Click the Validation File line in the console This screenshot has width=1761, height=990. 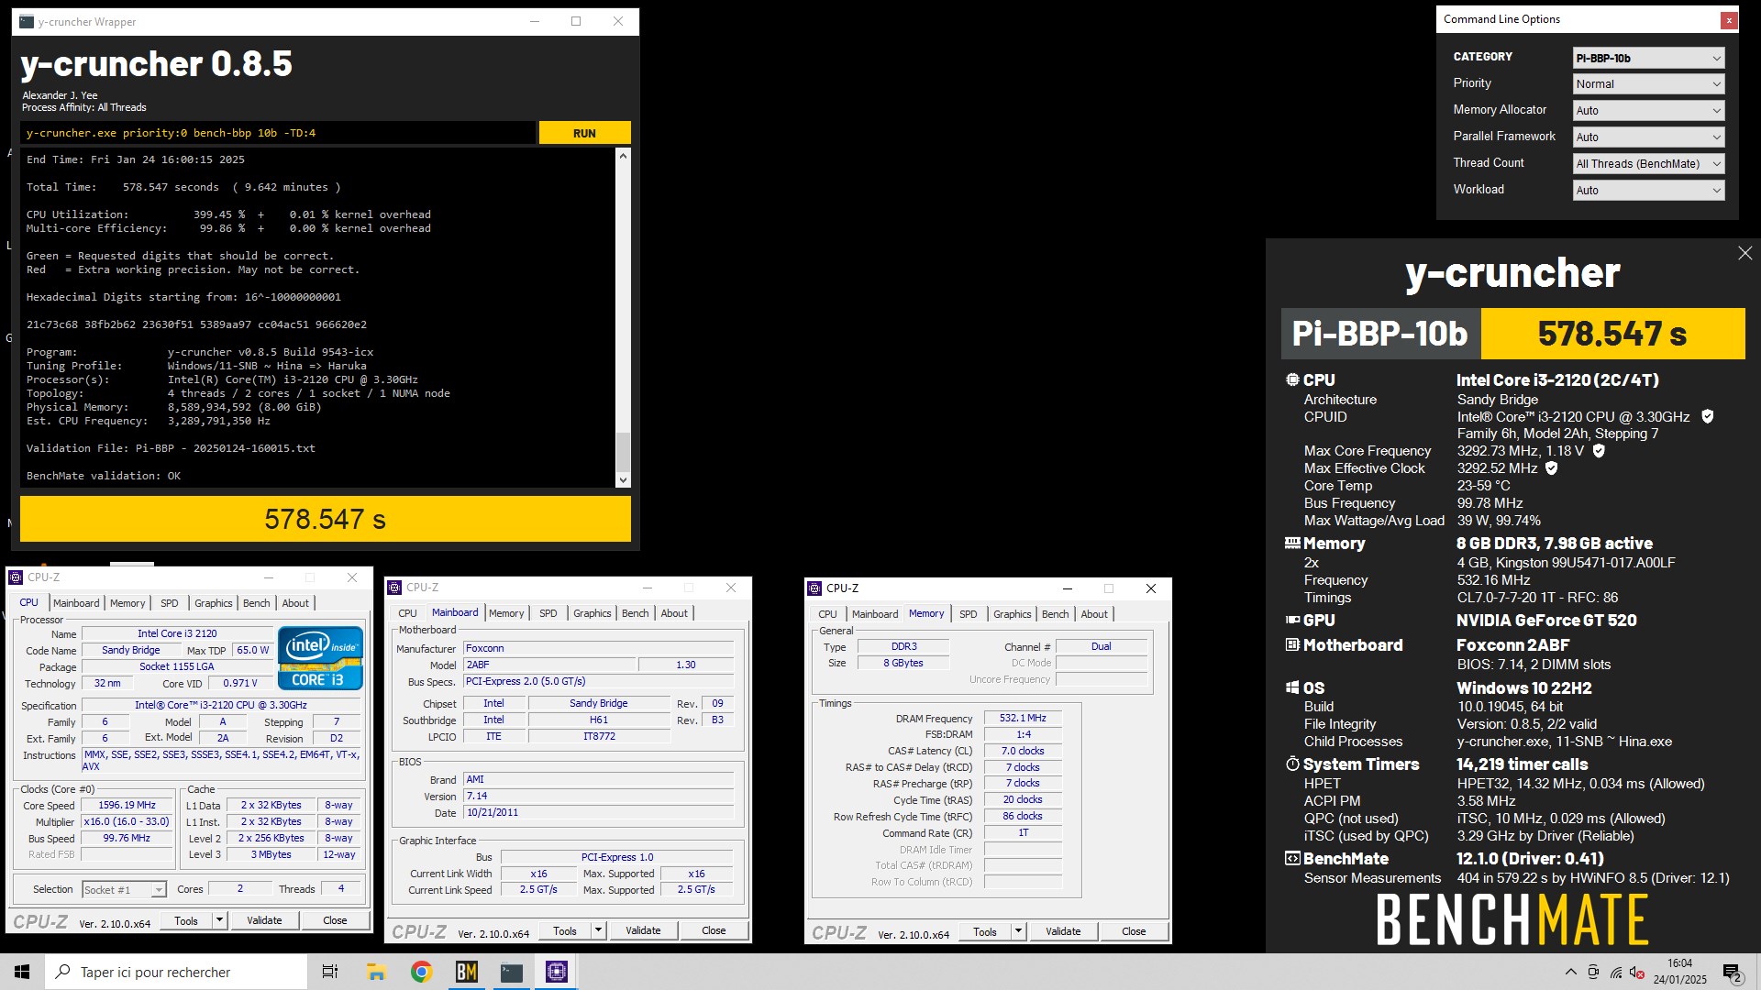(x=171, y=448)
